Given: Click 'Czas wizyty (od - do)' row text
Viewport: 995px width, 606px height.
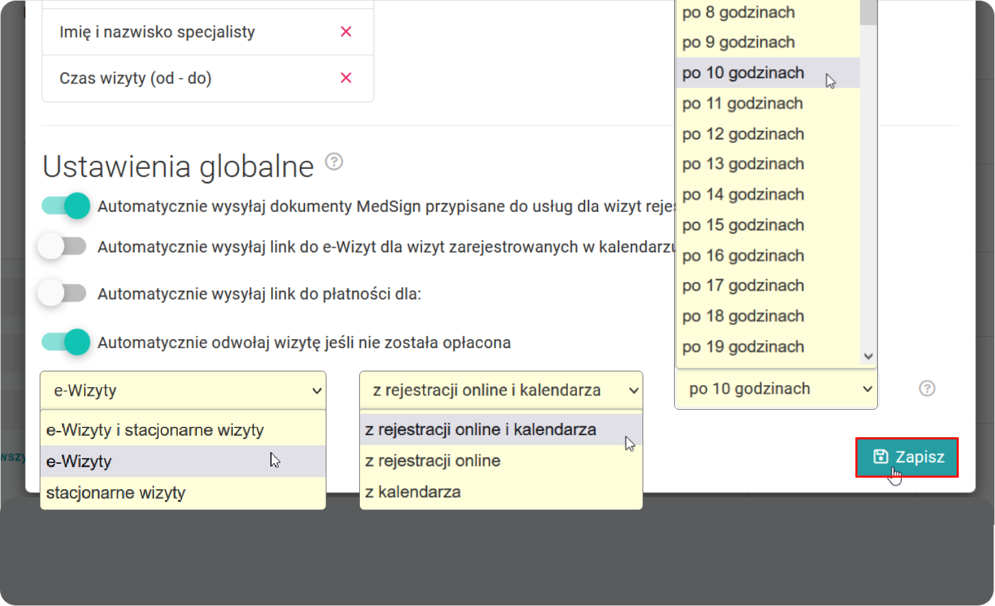Looking at the screenshot, I should point(135,79).
